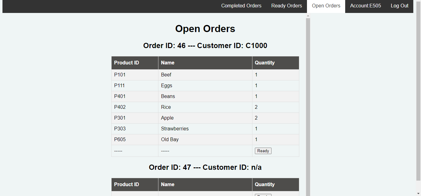421x196 pixels.
Task: Click the Strawberries name cell
Action: [x=175, y=129]
